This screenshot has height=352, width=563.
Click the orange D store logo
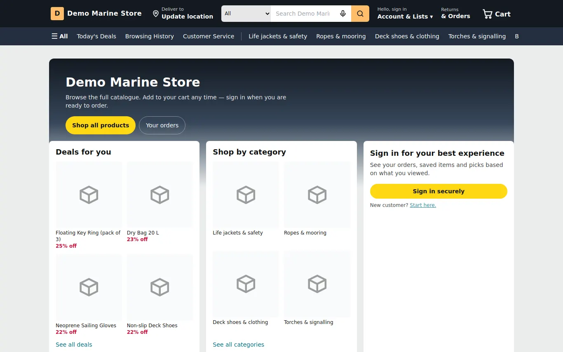point(57,14)
